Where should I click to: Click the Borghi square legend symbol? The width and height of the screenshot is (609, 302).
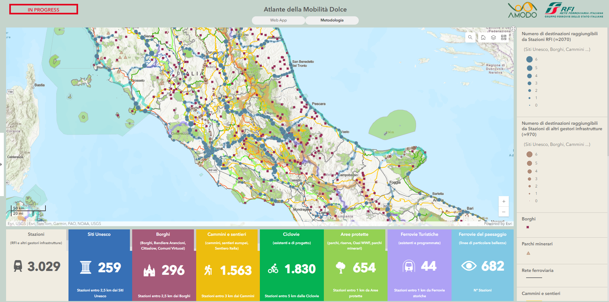pos(528,227)
